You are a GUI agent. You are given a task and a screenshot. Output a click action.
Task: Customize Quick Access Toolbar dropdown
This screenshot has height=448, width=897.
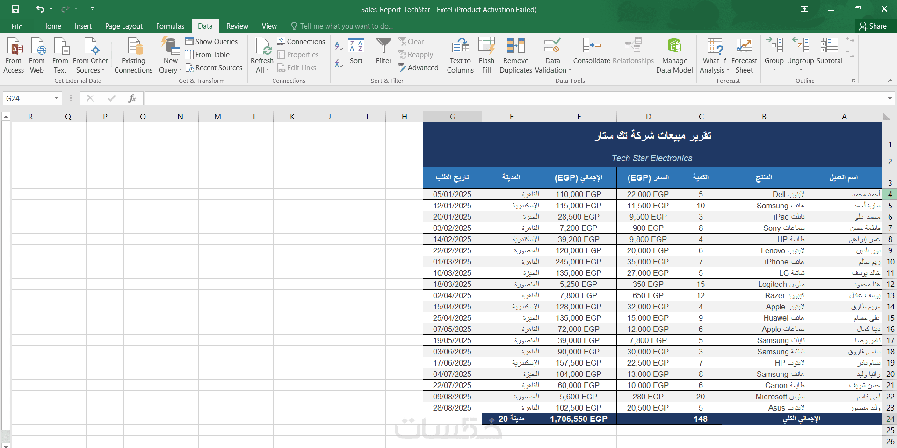92,9
